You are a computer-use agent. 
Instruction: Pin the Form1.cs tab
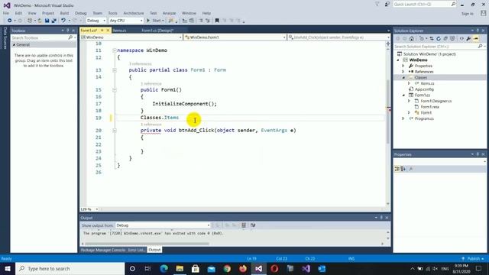[x=102, y=31]
